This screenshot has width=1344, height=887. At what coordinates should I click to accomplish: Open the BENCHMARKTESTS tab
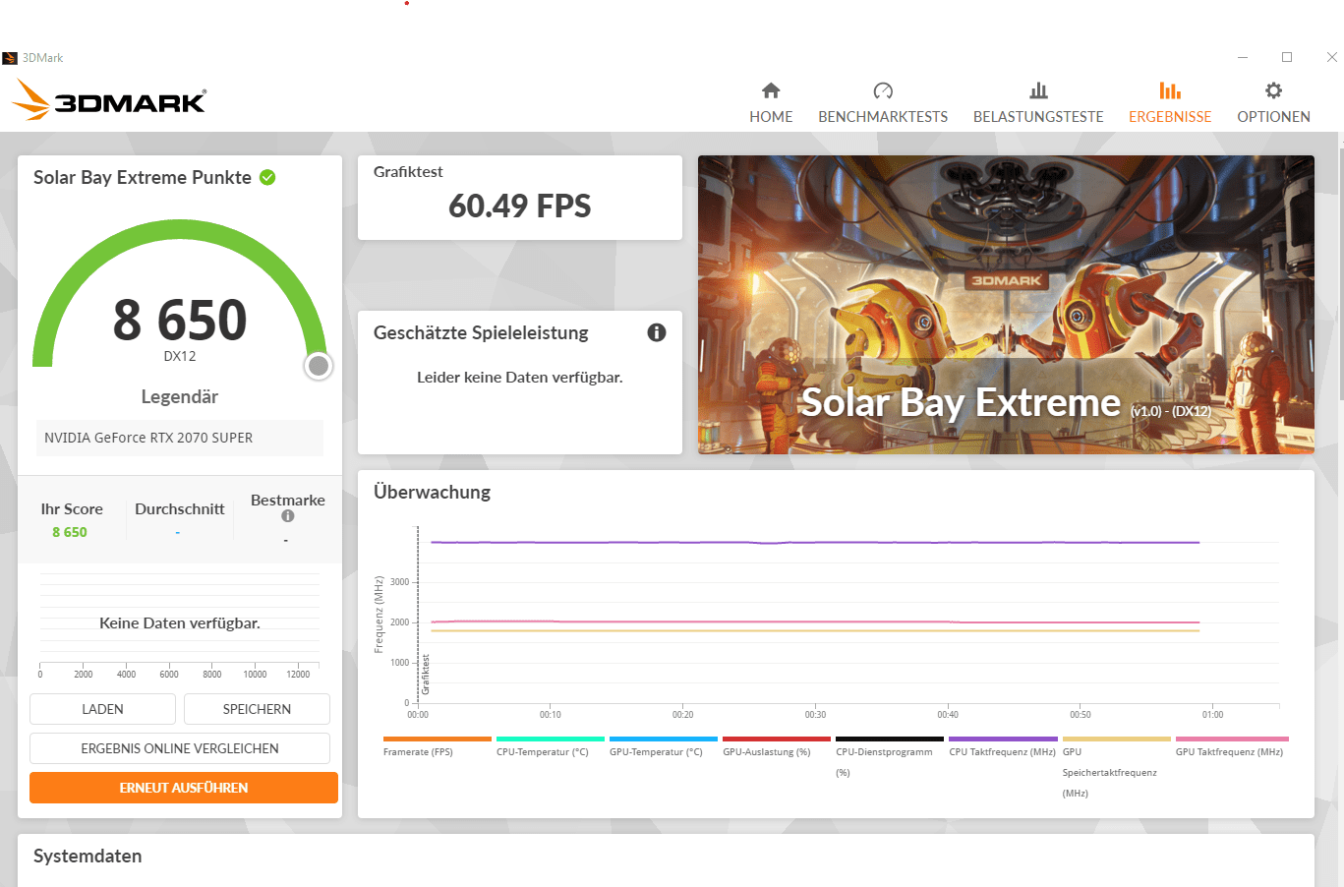pos(883,103)
